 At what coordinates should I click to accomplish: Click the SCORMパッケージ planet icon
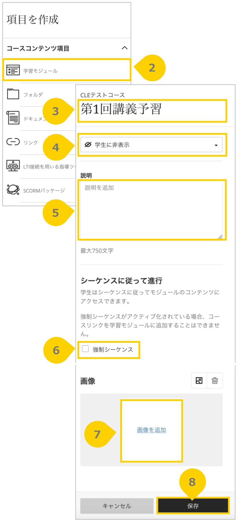tap(13, 190)
